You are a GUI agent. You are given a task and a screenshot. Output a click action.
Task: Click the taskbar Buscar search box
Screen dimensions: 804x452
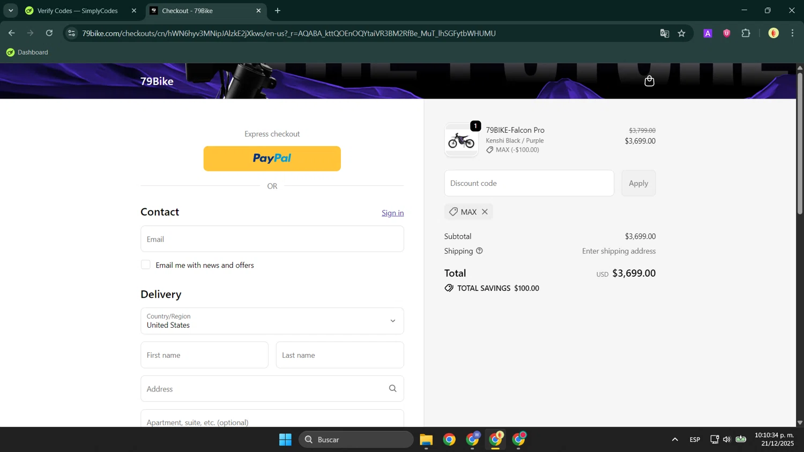pos(356,440)
